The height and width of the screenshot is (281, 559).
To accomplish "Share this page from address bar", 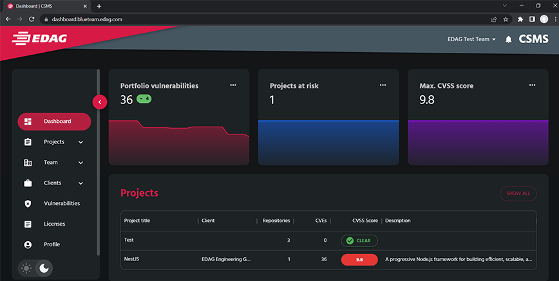I will (x=494, y=19).
